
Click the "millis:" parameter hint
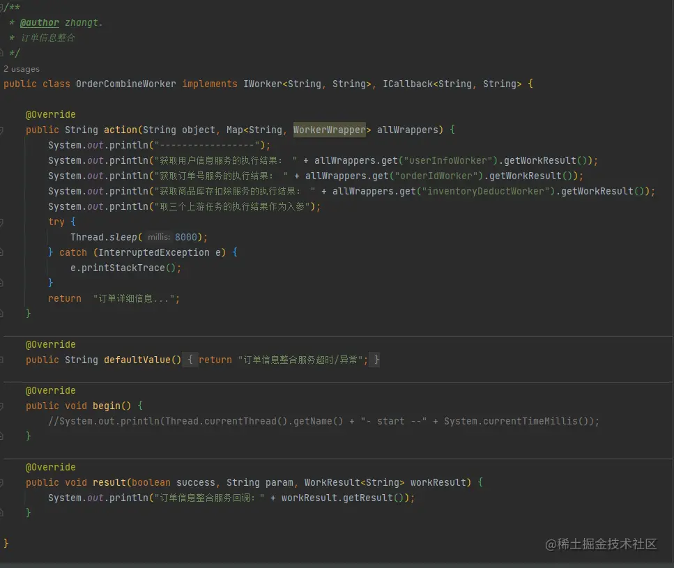[159, 237]
